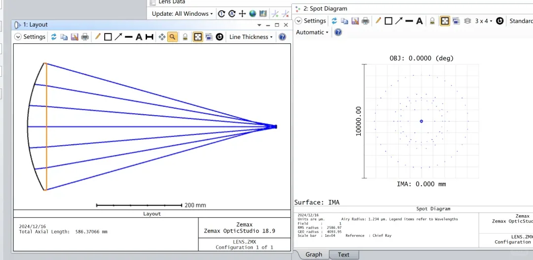This screenshot has height=260, width=533.
Task: Select the text annotation tool in Spot Diagram
Action: coord(419,21)
